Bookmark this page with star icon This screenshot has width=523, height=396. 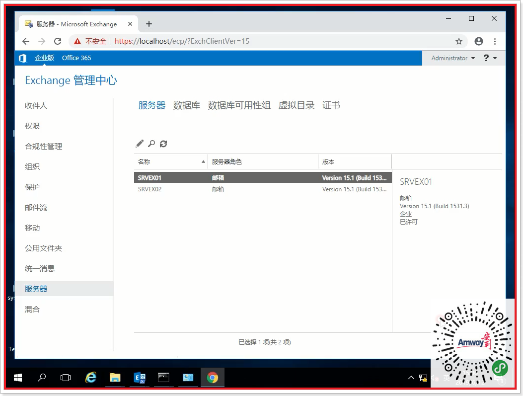click(x=459, y=41)
